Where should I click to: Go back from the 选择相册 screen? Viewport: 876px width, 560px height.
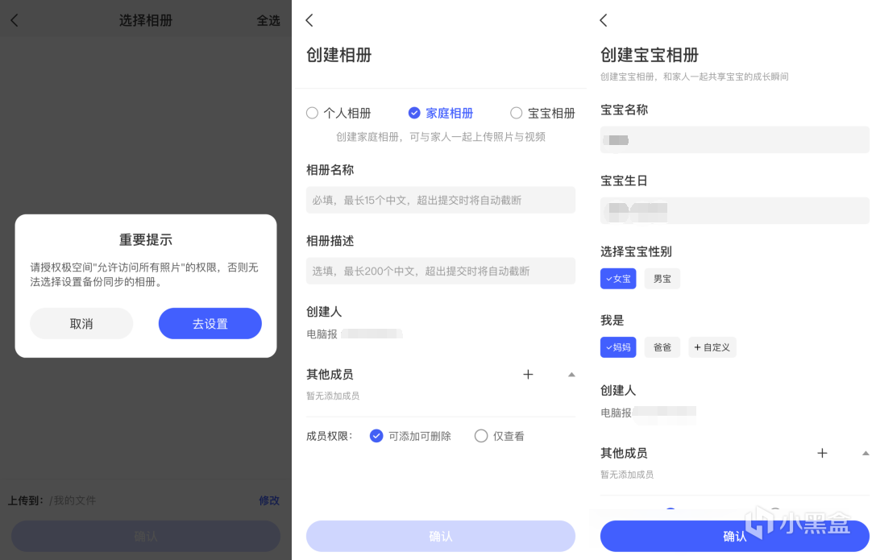pos(15,21)
